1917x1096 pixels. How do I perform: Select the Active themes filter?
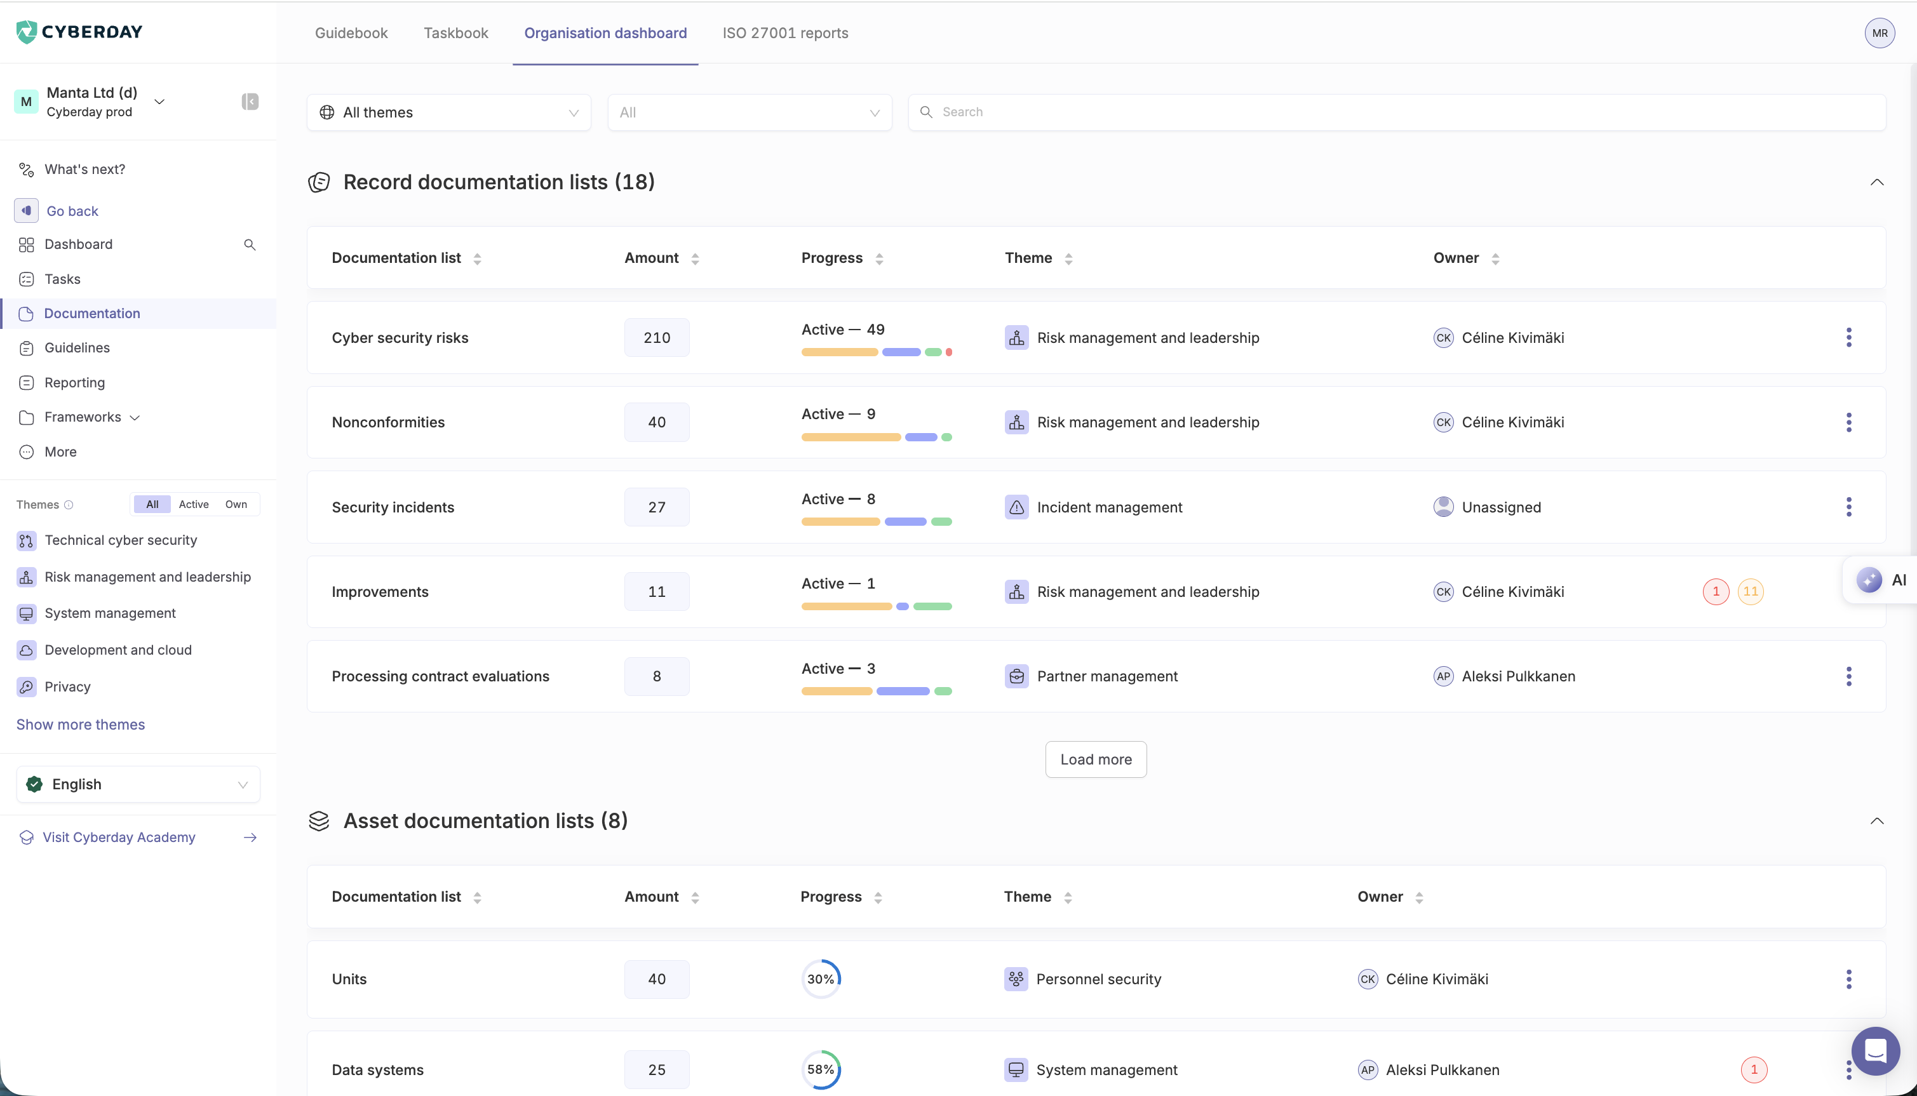tap(194, 504)
